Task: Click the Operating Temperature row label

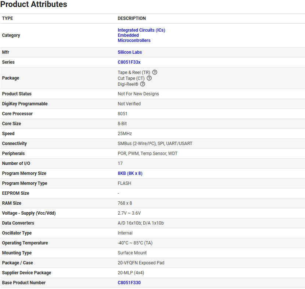Action: point(25,243)
